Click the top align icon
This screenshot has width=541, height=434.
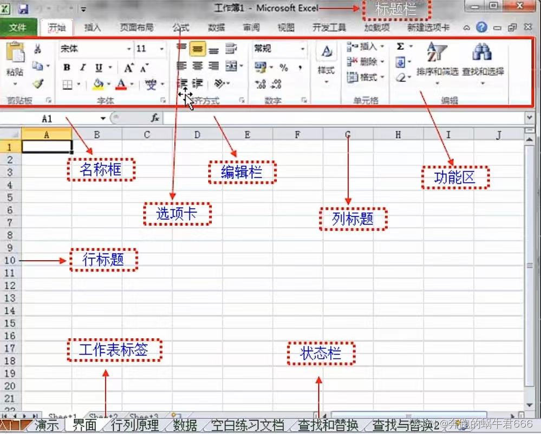(181, 47)
